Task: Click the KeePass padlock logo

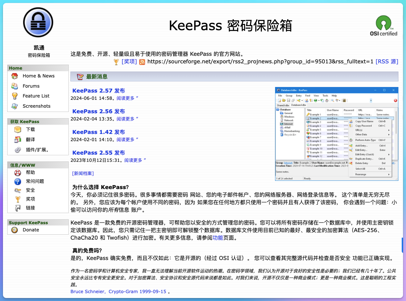Action: 38,22
